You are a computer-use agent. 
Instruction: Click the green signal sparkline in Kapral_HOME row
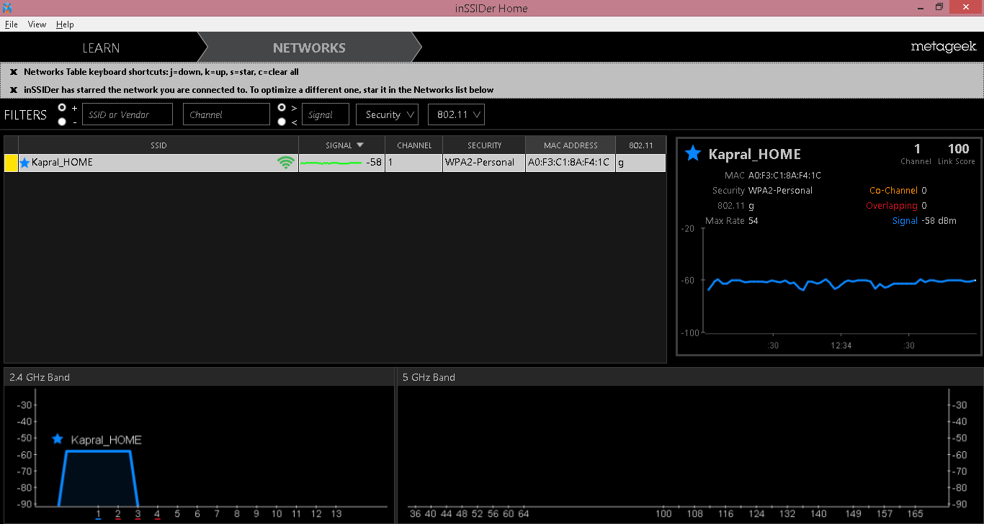tap(331, 163)
